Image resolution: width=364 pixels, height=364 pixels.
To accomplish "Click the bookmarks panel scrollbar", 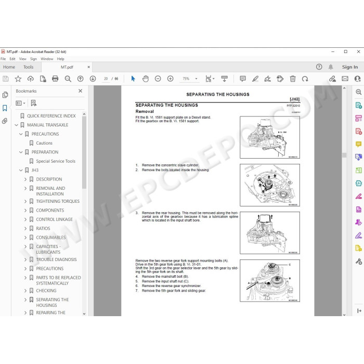I will click(x=84, y=152).
